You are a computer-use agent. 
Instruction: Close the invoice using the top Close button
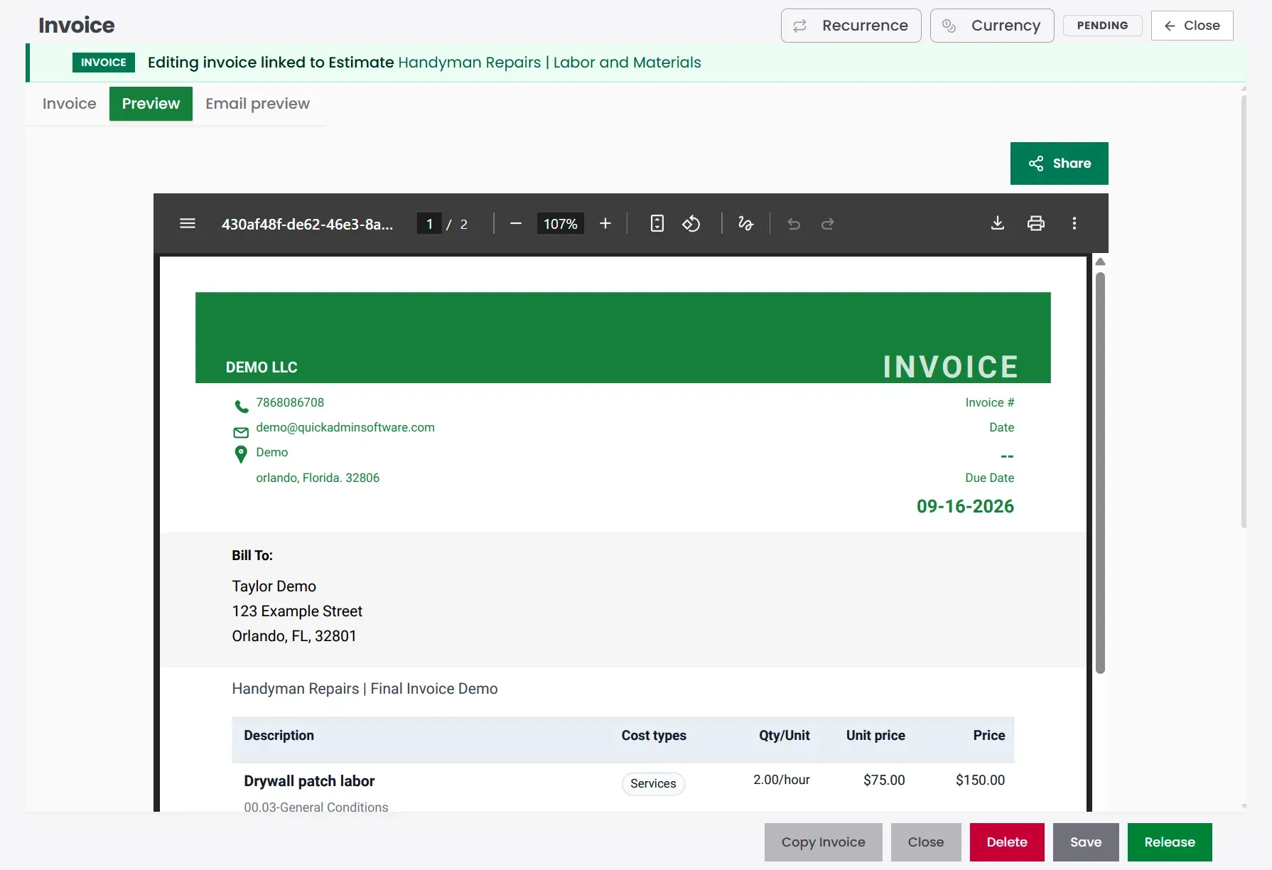1192,26
